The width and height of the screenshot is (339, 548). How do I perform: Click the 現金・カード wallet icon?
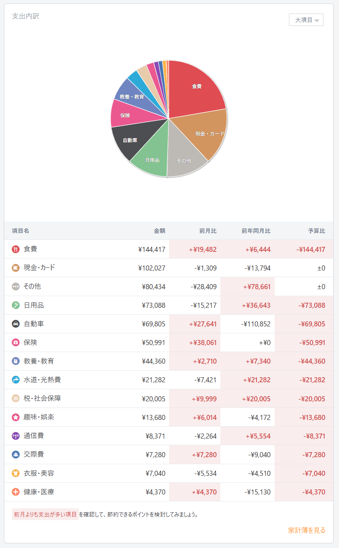(16, 268)
